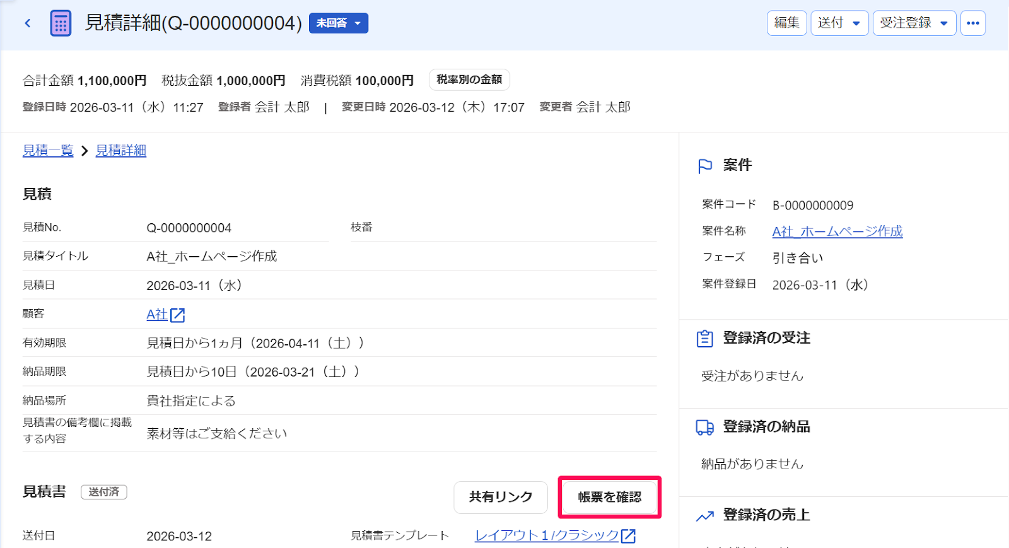Click the 登録日時 2026-03-11 11:27 text
The height and width of the screenshot is (548, 1009).
pyautogui.click(x=113, y=107)
